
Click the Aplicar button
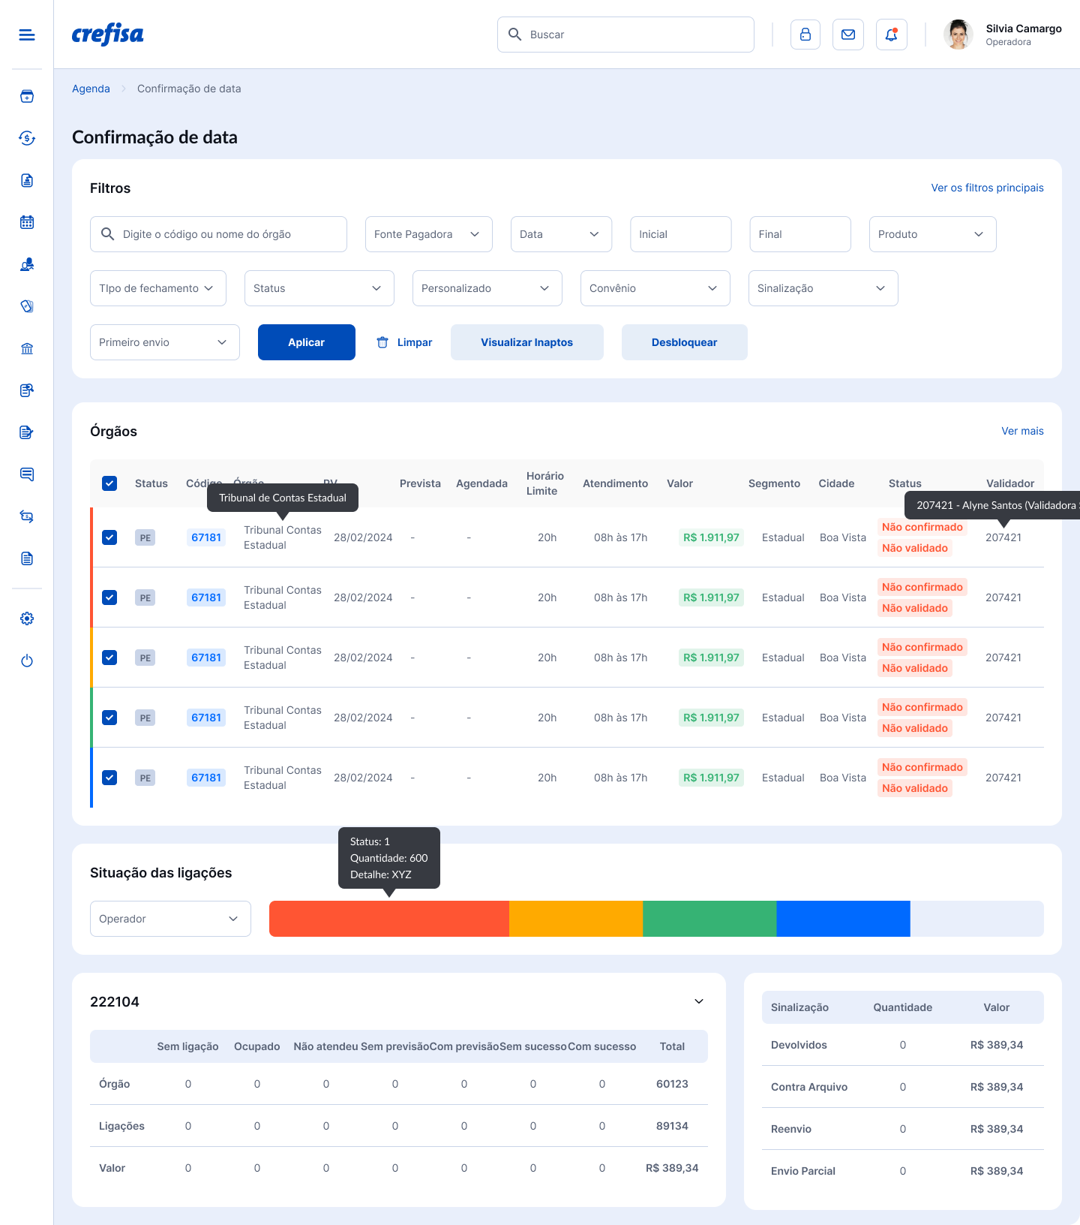coord(306,342)
